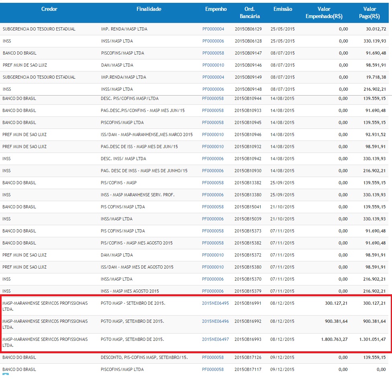Open empenho link 2015NE06496
This screenshot has width=392, height=381.
[x=215, y=321]
